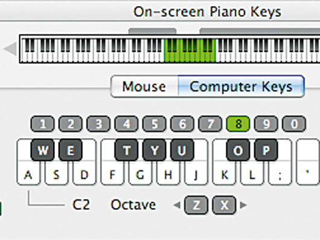Play the black key labeled Y
Image resolution: width=320 pixels, height=240 pixels.
(x=155, y=150)
